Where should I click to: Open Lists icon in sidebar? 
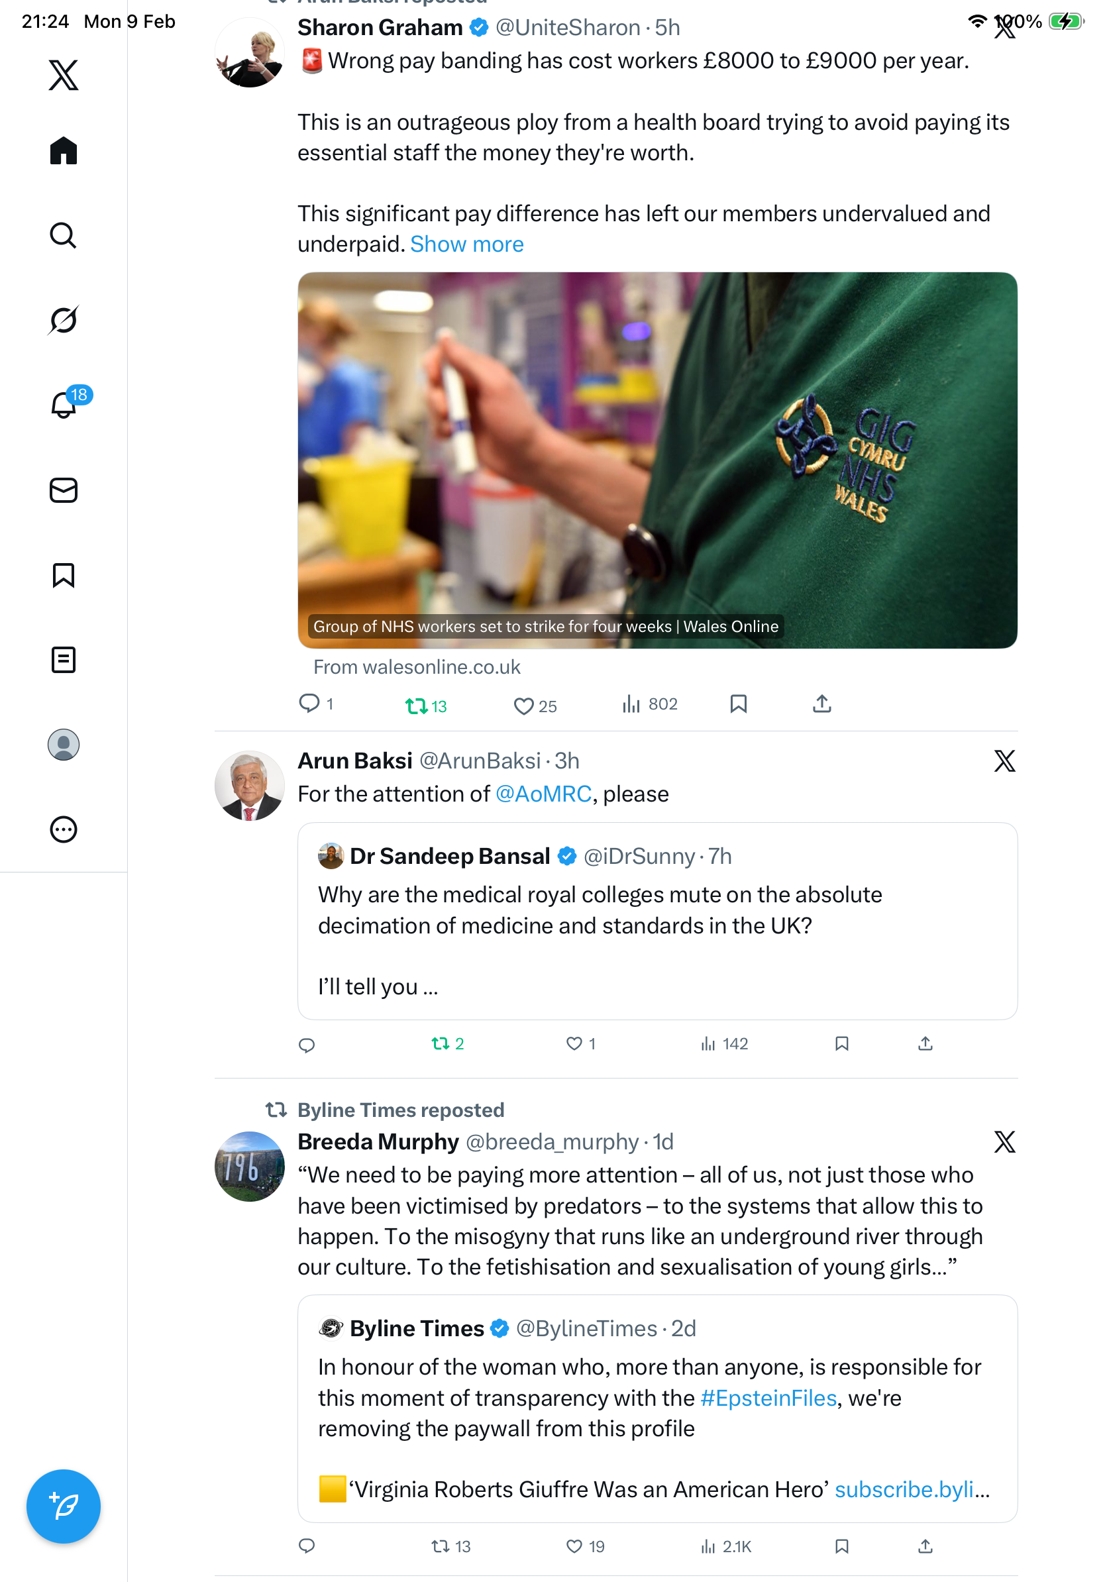(64, 659)
